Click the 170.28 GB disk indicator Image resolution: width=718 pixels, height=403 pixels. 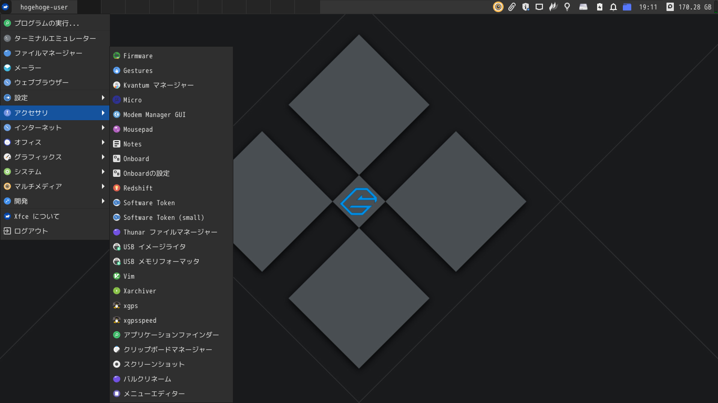point(689,7)
